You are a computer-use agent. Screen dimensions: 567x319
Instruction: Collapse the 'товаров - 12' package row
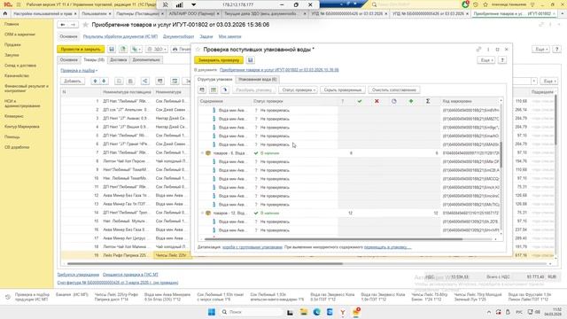[202, 213]
